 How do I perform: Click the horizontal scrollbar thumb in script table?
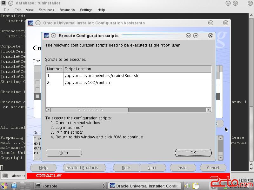pos(90,110)
